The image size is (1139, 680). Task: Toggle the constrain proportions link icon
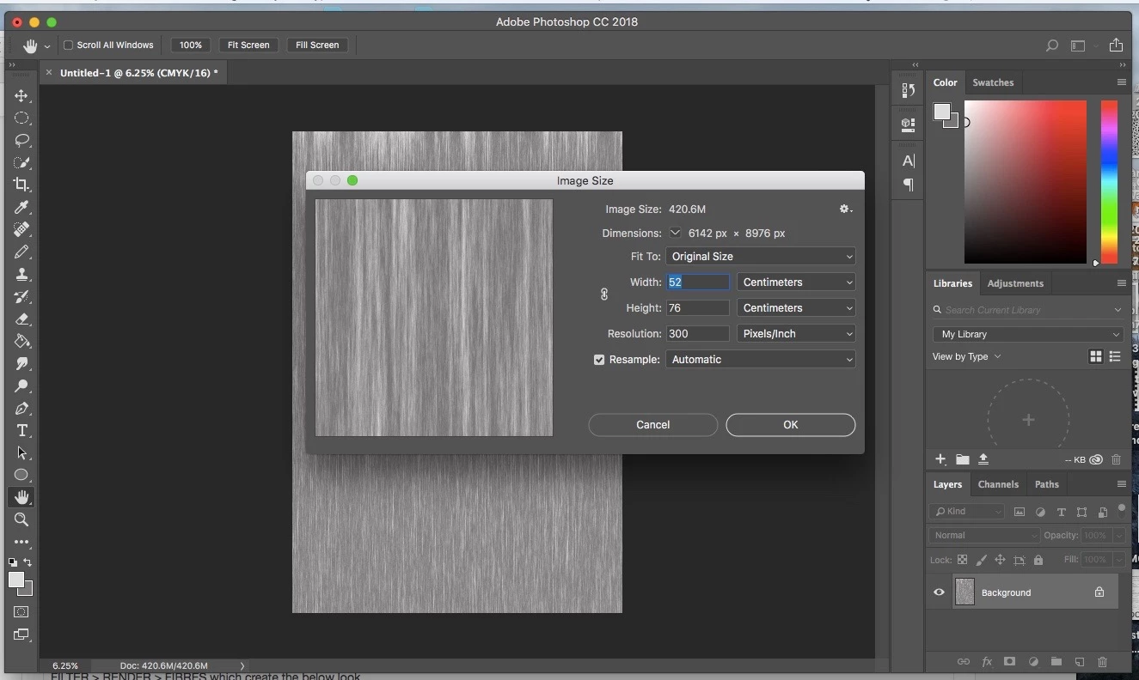tap(603, 294)
